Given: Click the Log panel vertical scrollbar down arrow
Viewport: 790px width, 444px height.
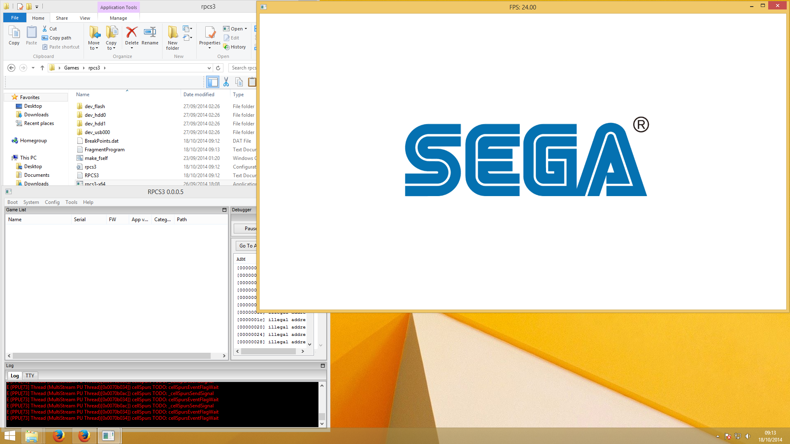Looking at the screenshot, I should (322, 423).
